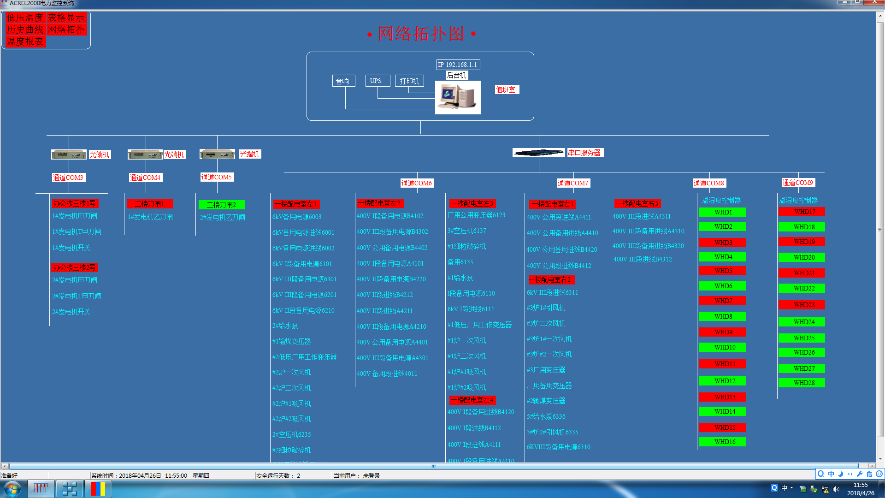Click the volume speaker tray icon
Image resolution: width=885 pixels, height=498 pixels.
[x=836, y=489]
